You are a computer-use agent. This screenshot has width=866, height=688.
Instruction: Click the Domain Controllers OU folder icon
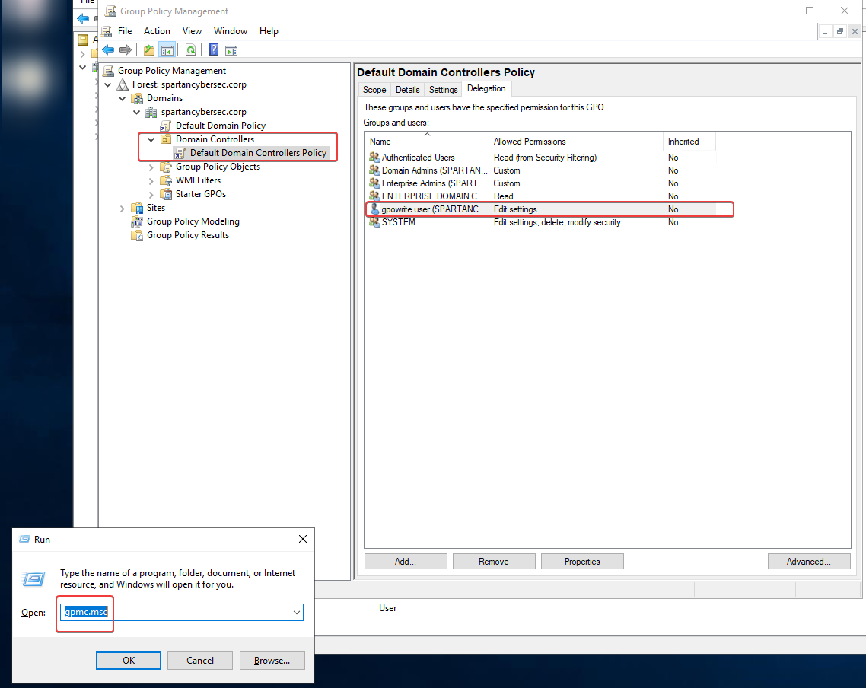tap(165, 139)
